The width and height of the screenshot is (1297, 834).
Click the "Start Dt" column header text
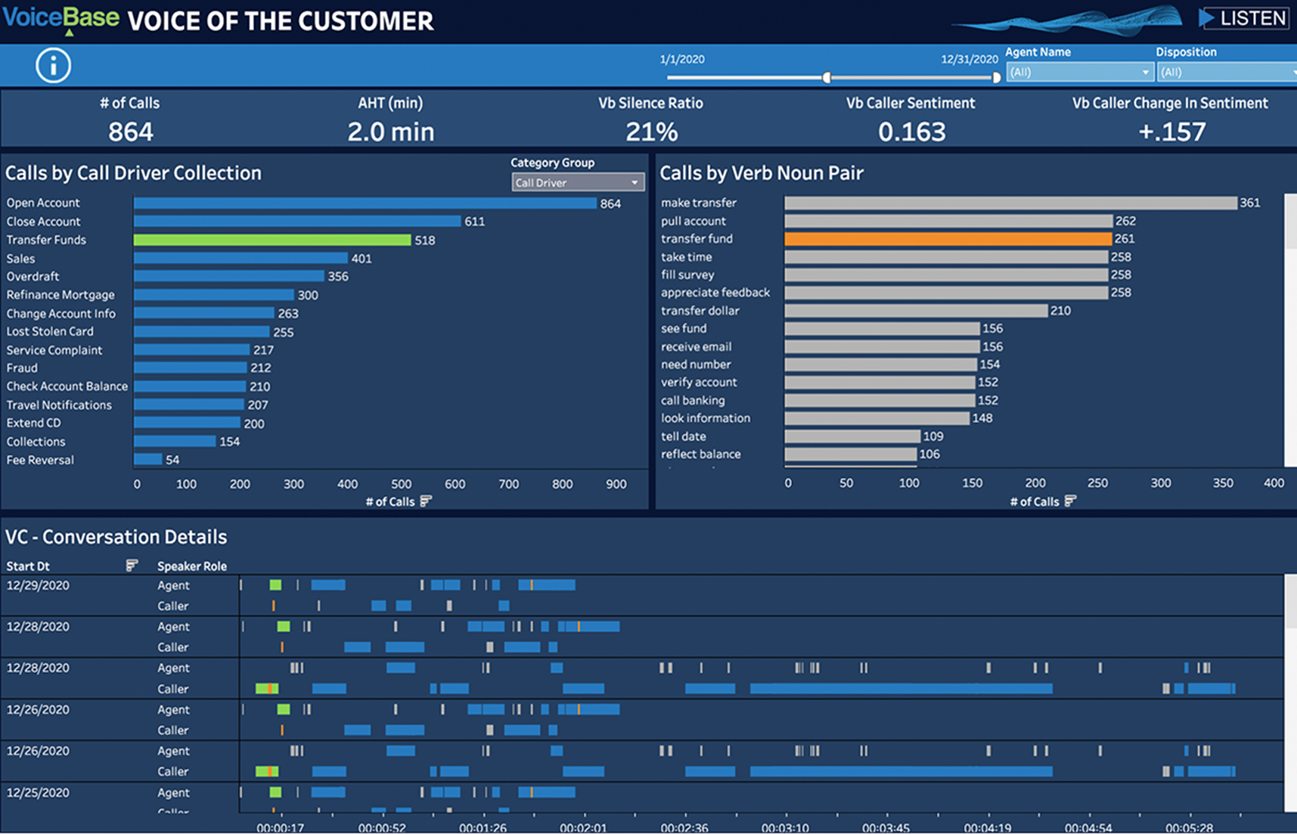coord(28,566)
